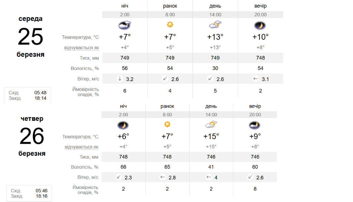Image resolution: width=353 pixels, height=202 pixels.
Task: Click Thursday 14:00 wind direction arrow
Action: pyautogui.click(x=208, y=177)
